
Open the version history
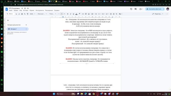131,9
